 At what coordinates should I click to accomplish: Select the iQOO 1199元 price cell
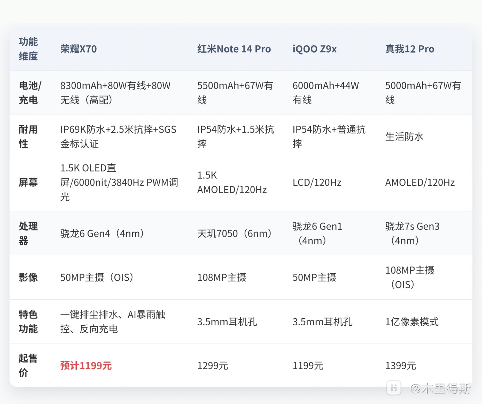308,365
